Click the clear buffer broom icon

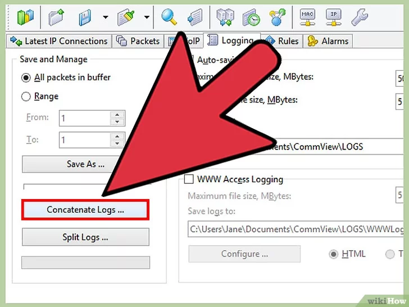[126, 17]
